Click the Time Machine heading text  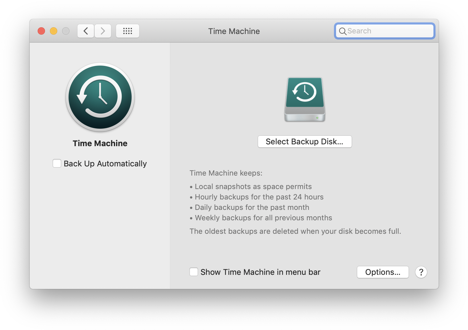point(100,143)
